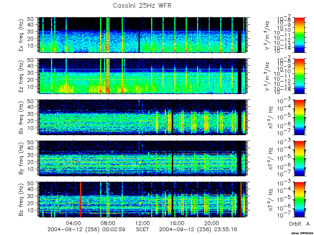
Task: Click the narrow black gap in By spectrogram
Action: [172, 159]
